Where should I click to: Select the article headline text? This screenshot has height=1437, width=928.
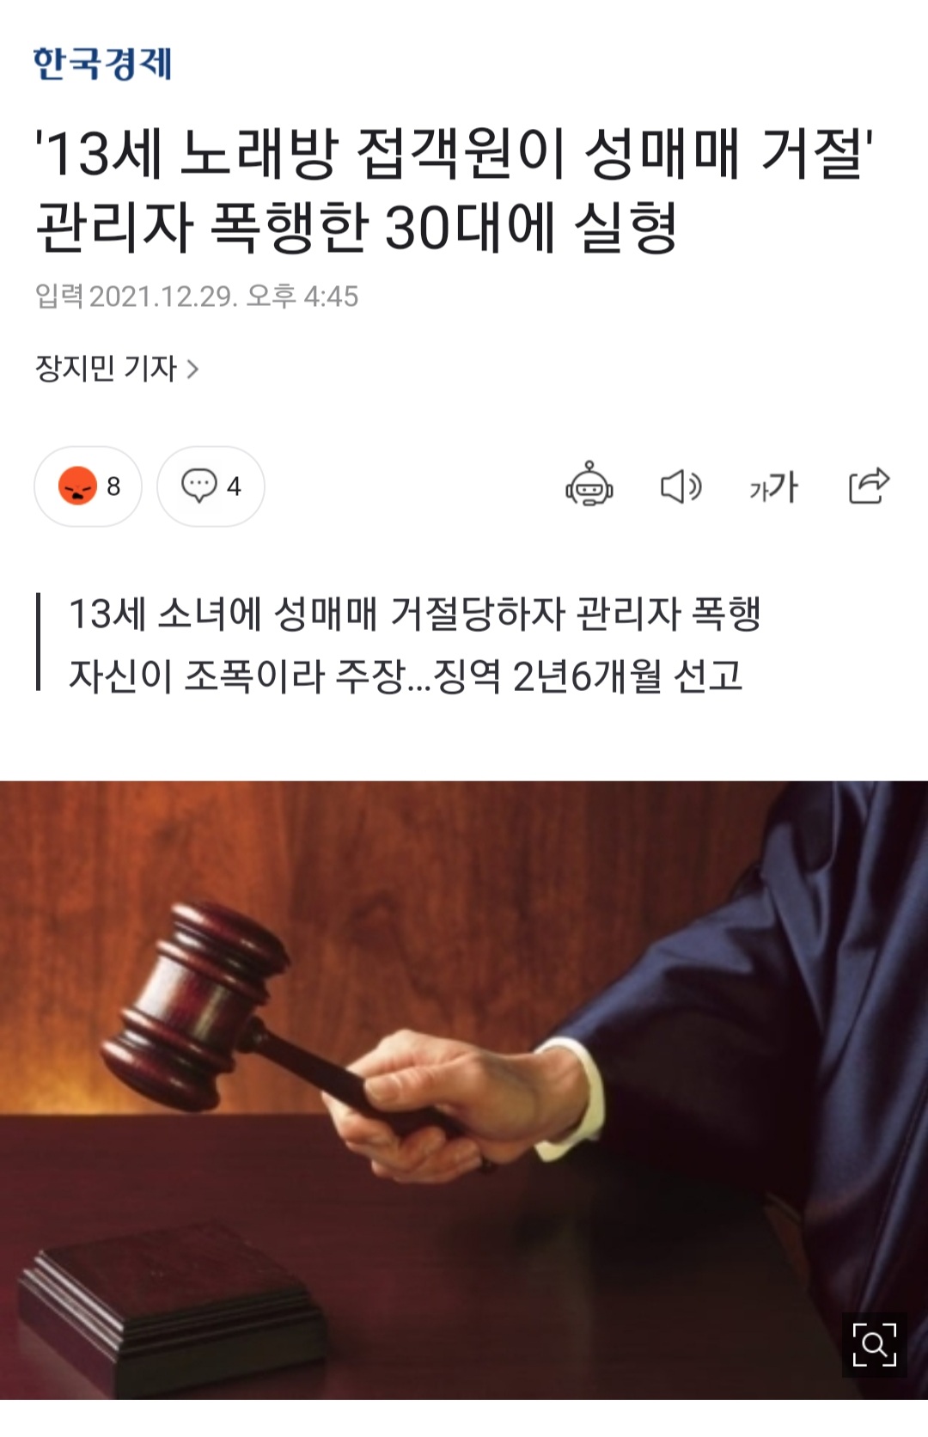click(x=455, y=191)
